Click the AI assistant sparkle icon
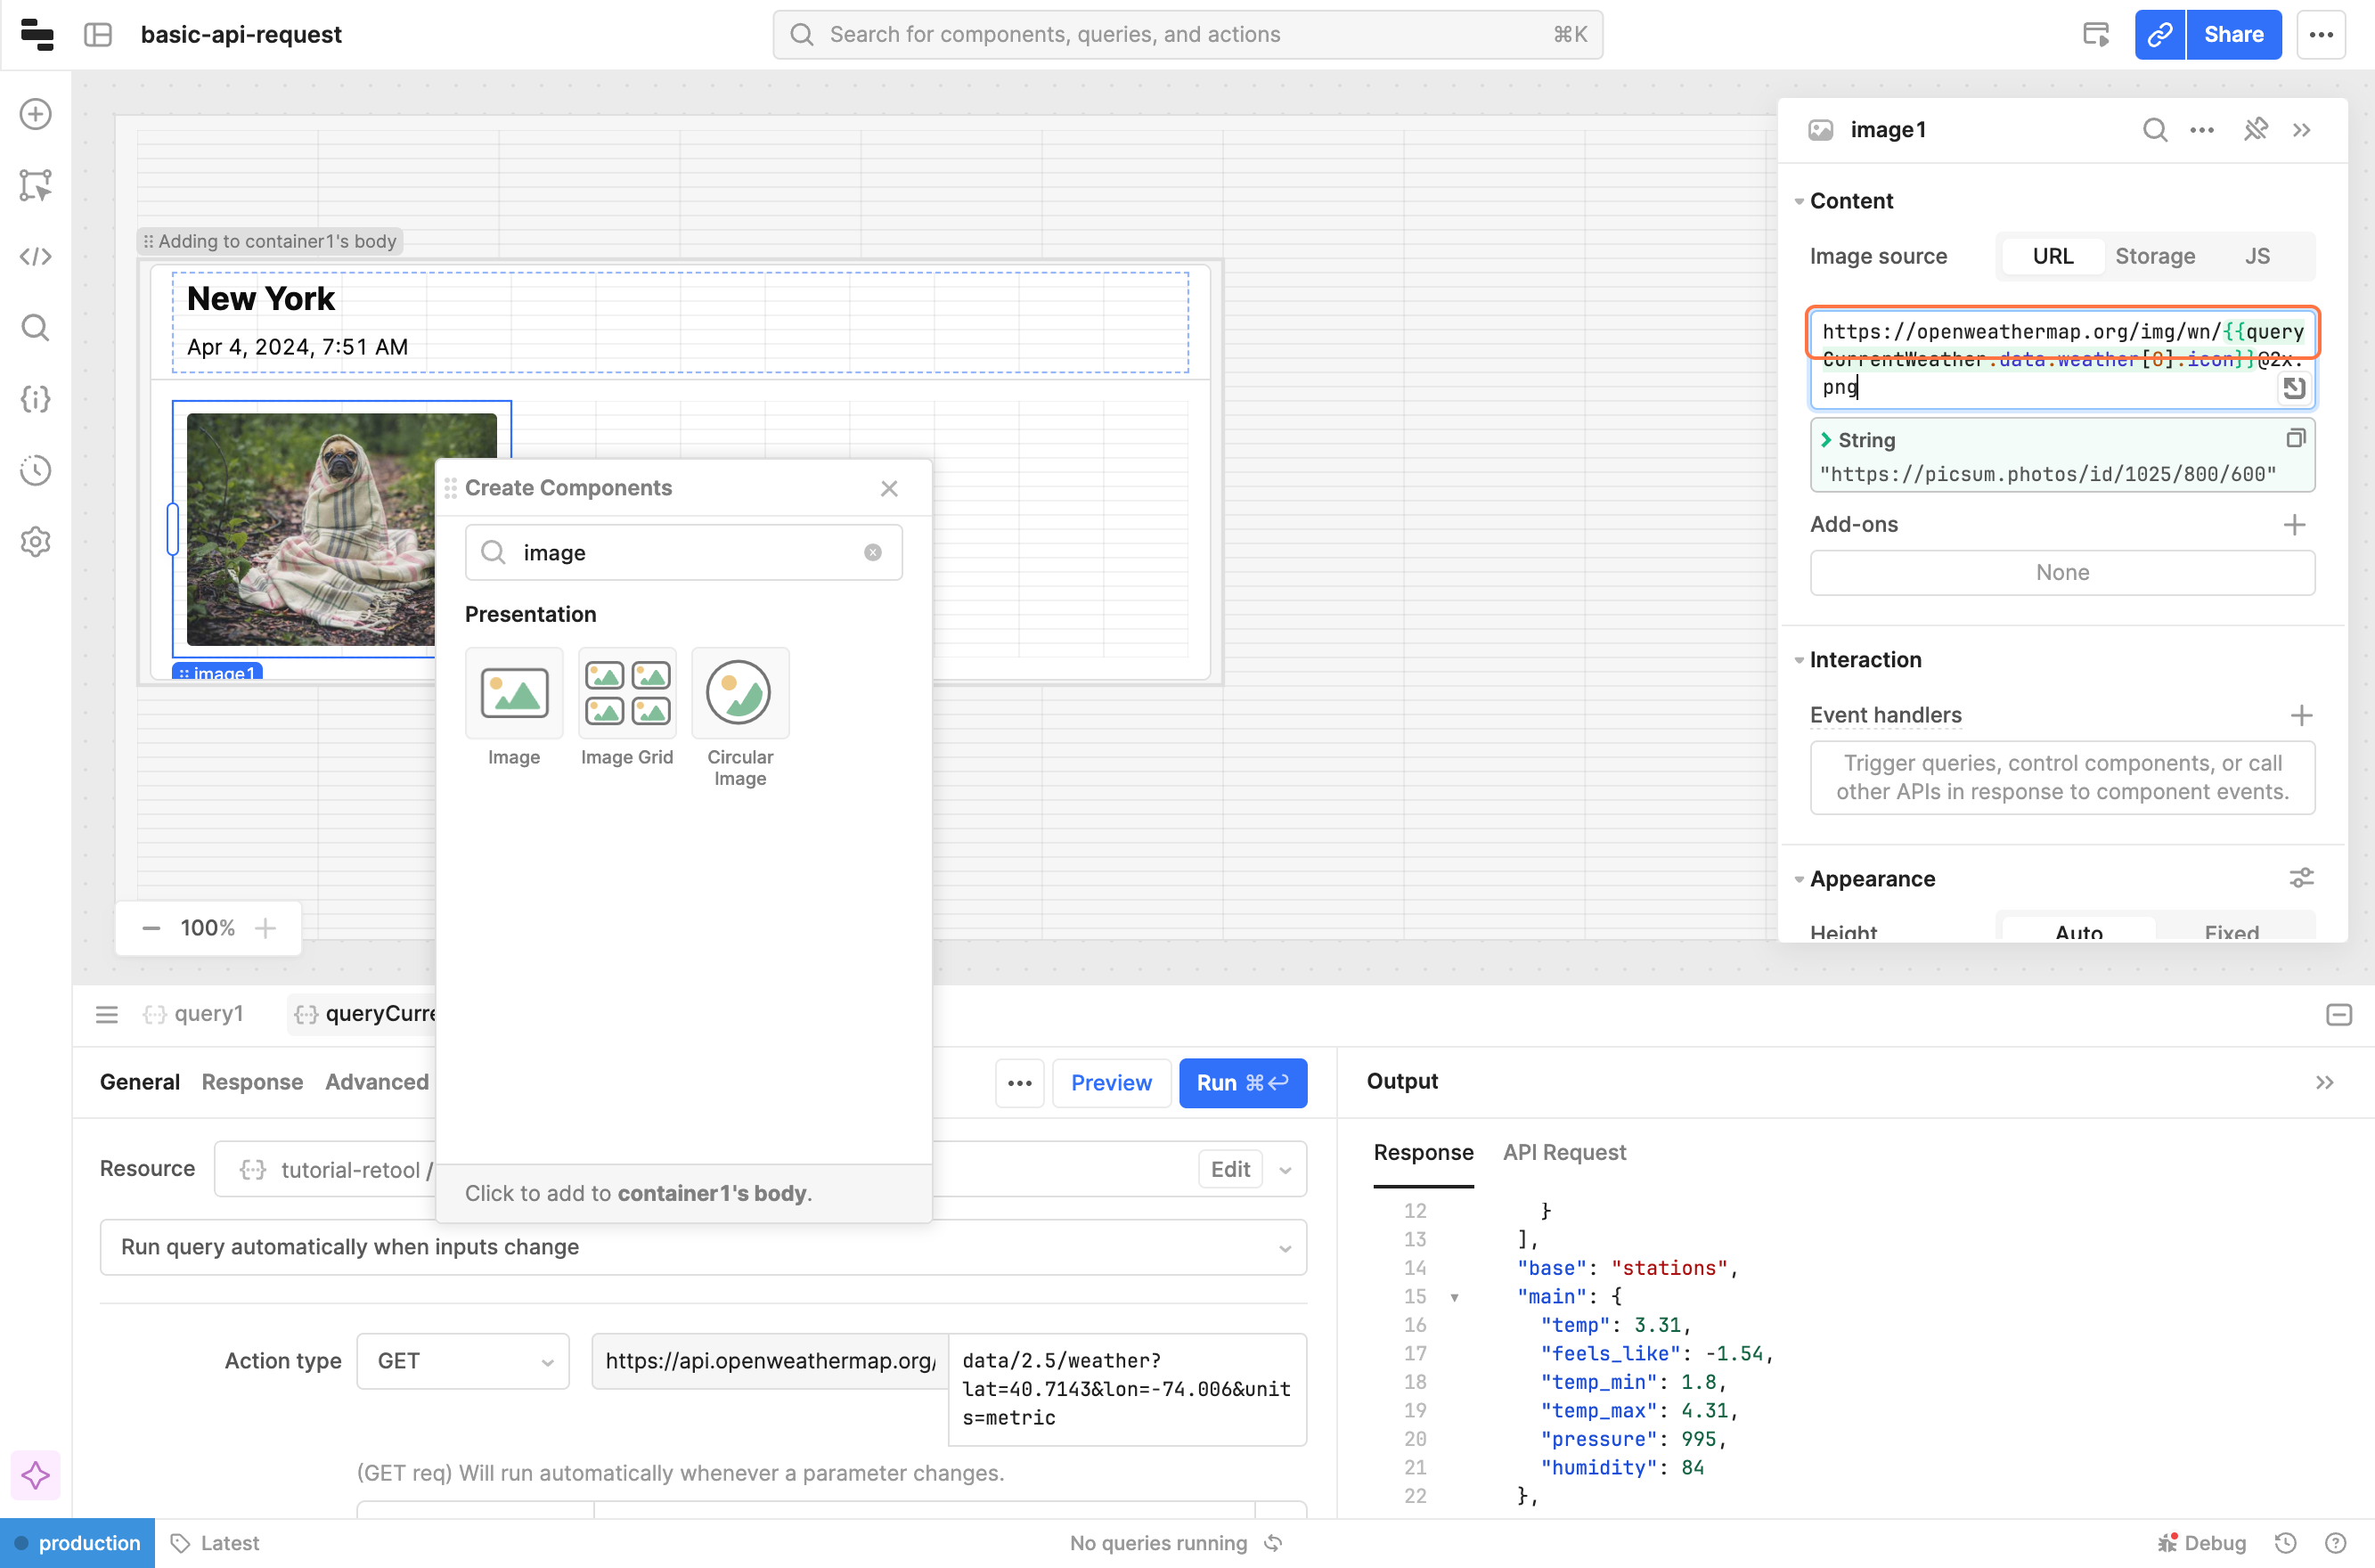This screenshot has width=2375, height=1568. coord(36,1475)
